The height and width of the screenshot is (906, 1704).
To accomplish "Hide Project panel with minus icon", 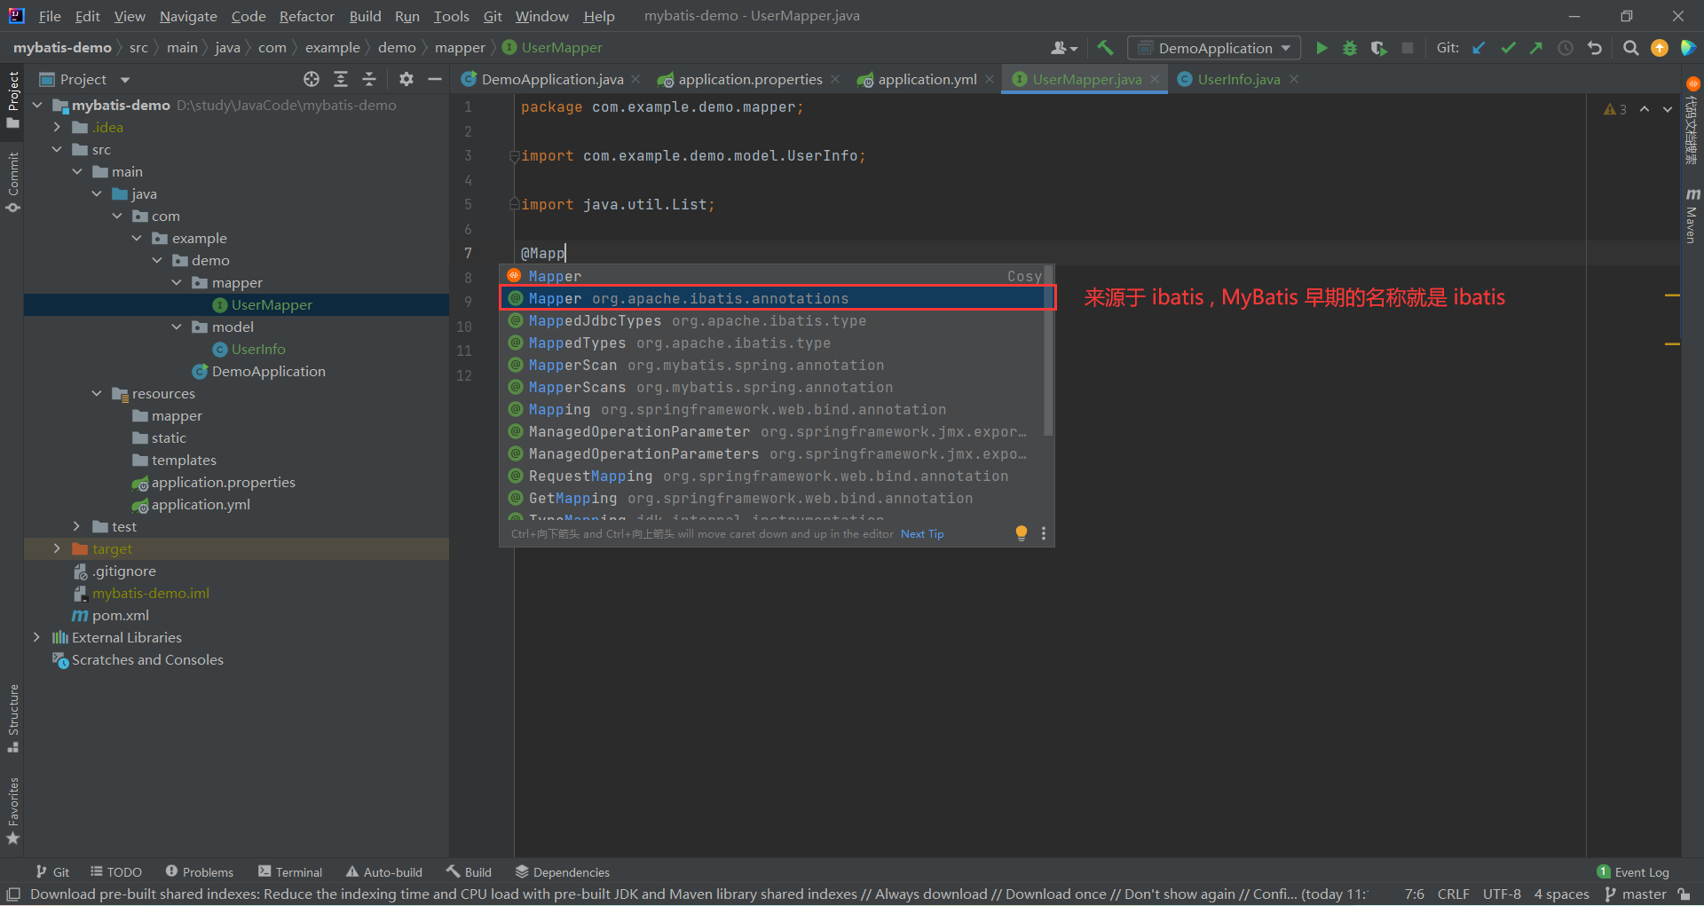I will (x=435, y=79).
